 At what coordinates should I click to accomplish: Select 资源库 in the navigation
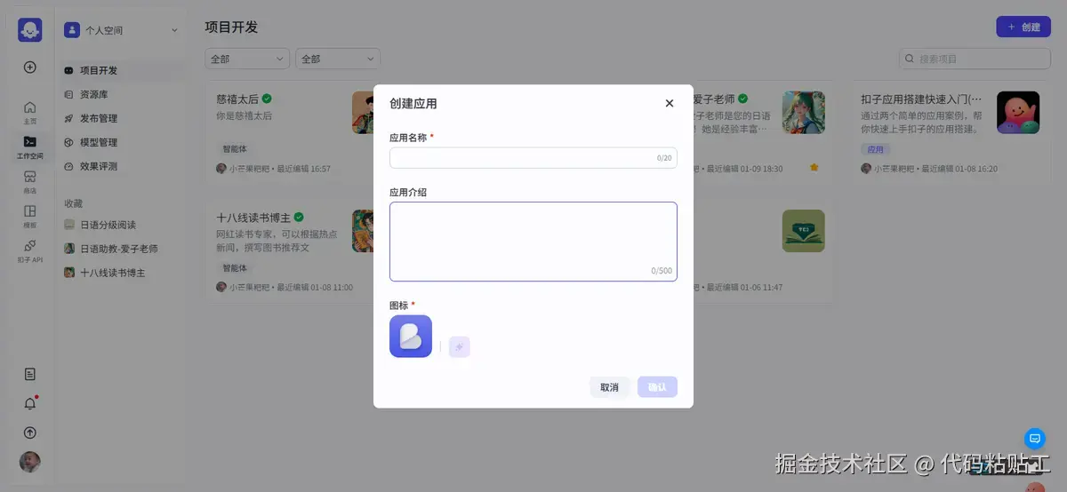pyautogui.click(x=122, y=94)
